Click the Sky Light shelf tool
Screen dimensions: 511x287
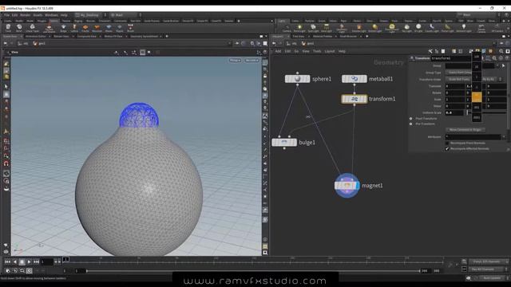(406, 29)
